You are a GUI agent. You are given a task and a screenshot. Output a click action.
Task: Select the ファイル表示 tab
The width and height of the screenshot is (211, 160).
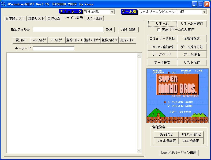(x=73, y=18)
